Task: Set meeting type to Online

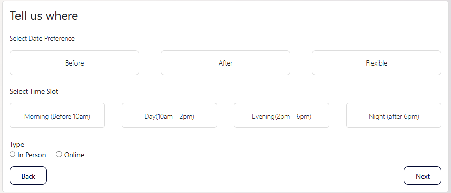Action: (59, 154)
